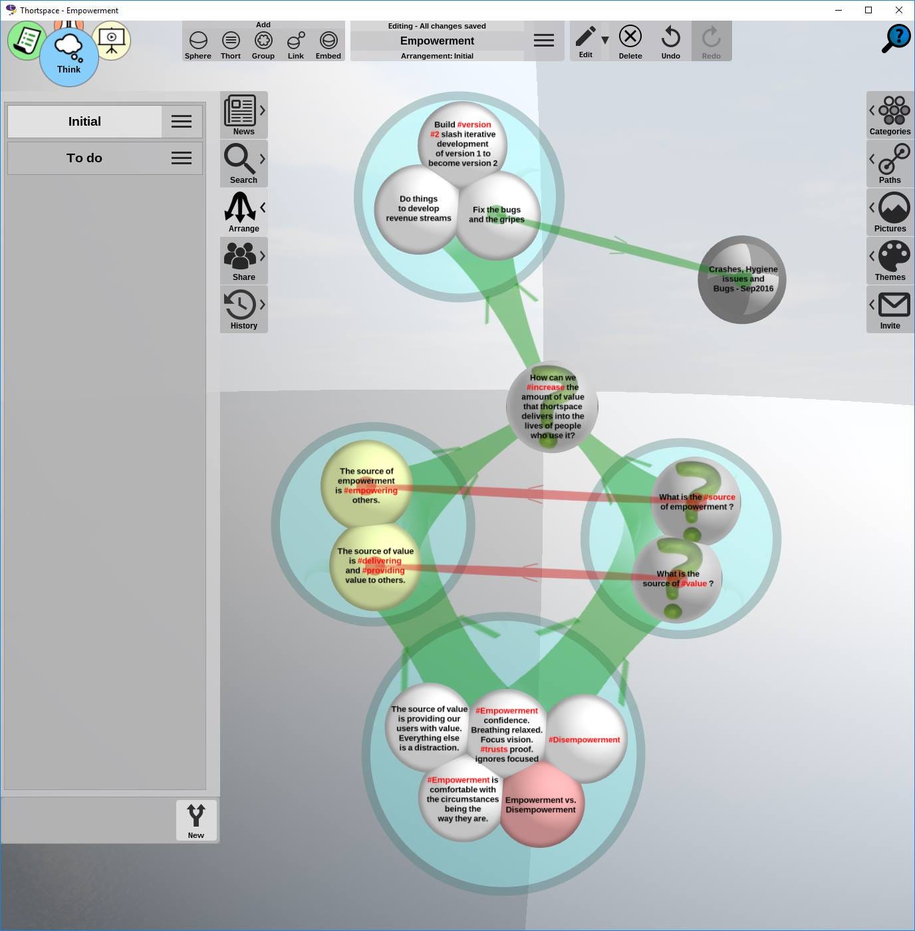
Task: Expand the News panel chevron
Action: (263, 110)
